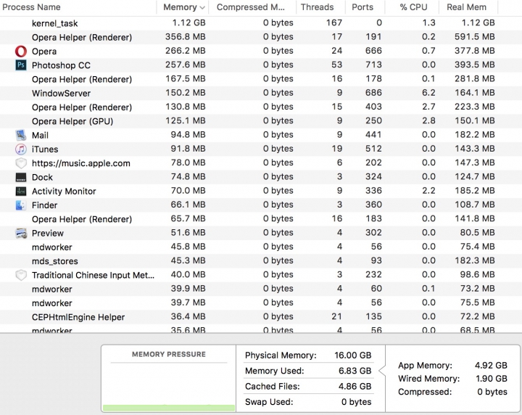The height and width of the screenshot is (415, 522).
Task: Sort by Threads column header
Action: coord(317,7)
